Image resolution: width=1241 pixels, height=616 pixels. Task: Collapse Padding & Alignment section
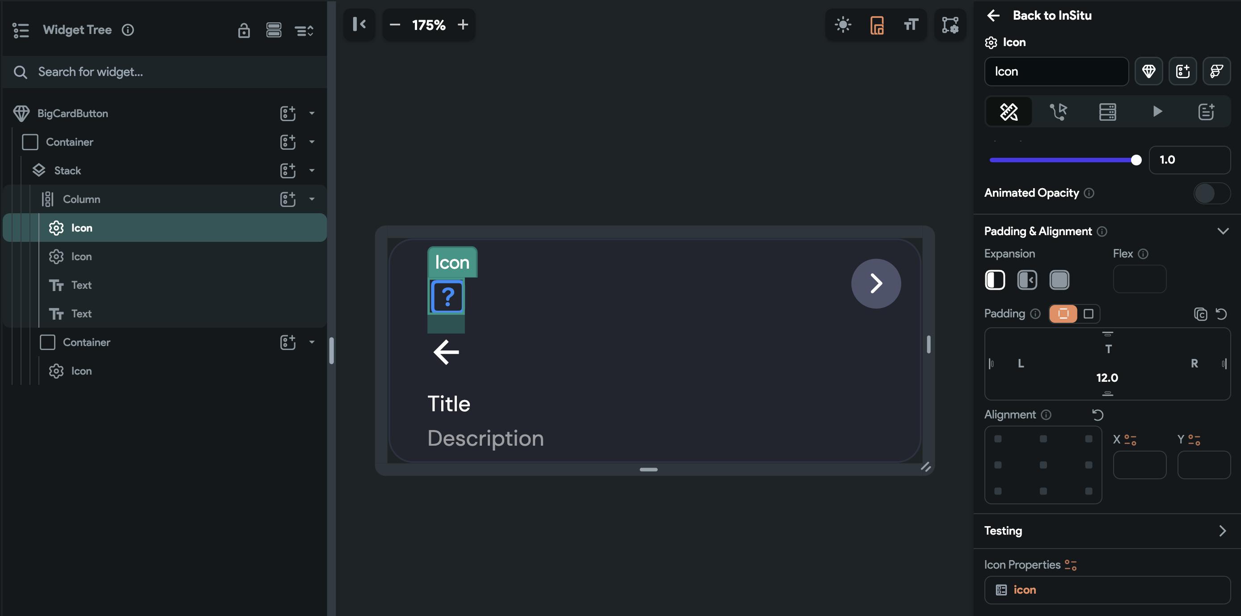click(1223, 231)
